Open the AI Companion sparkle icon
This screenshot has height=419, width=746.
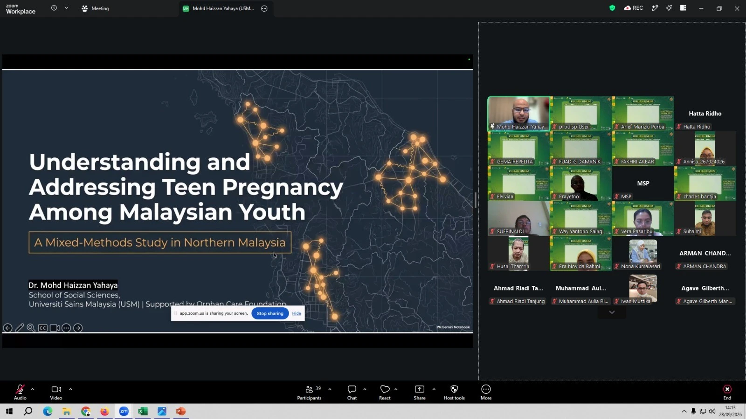[669, 8]
